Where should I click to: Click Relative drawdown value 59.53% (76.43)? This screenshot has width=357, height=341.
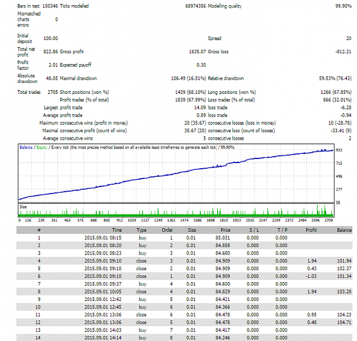coord(335,78)
